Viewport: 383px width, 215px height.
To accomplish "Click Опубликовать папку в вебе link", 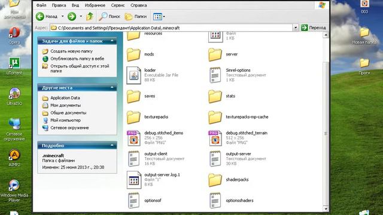I will tap(77, 59).
